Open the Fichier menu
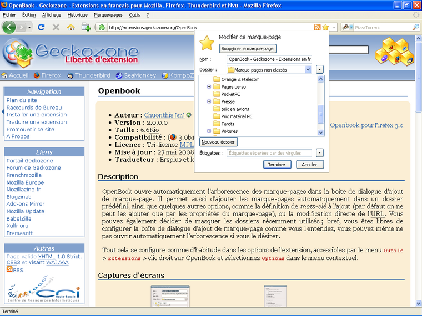The image size is (422, 316). click(9, 15)
